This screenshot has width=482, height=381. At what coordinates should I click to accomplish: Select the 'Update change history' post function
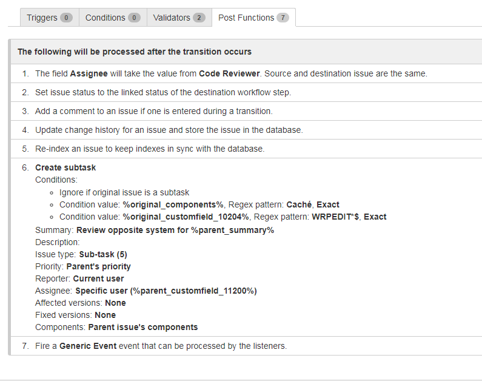169,130
